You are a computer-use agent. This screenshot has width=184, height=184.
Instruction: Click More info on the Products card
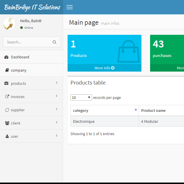click(x=104, y=68)
